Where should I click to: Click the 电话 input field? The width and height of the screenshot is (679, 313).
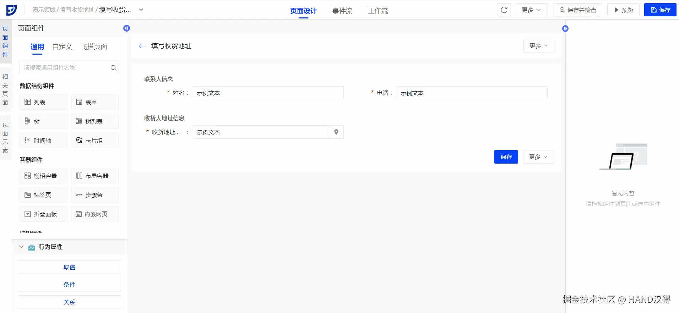pyautogui.click(x=472, y=93)
